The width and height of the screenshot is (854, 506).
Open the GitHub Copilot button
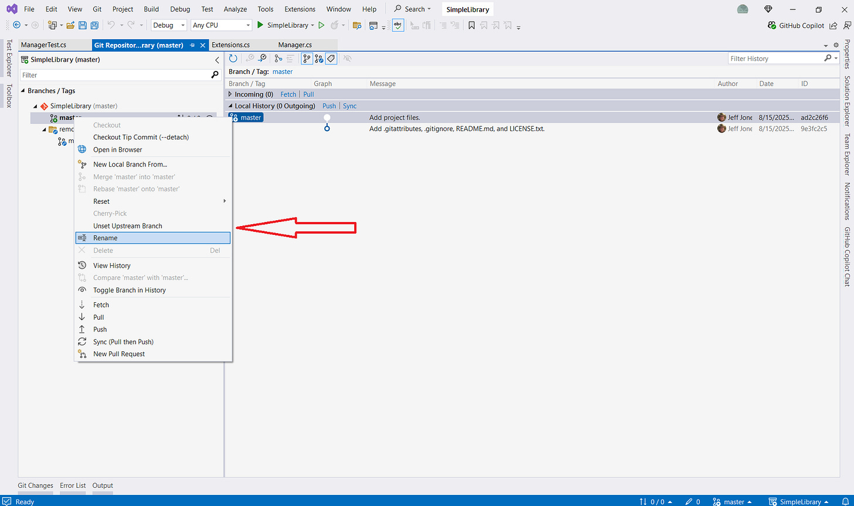[795, 25]
